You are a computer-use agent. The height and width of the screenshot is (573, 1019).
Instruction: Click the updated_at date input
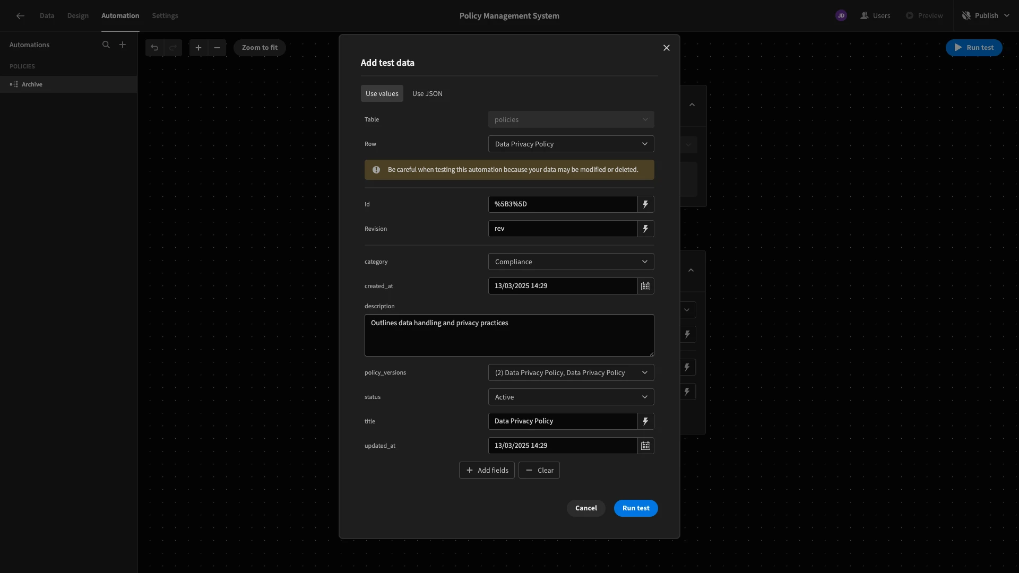[563, 446]
